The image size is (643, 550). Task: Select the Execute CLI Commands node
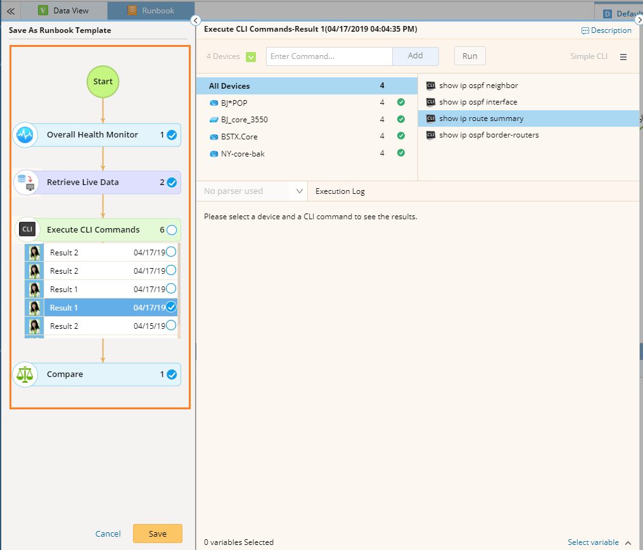click(x=97, y=229)
